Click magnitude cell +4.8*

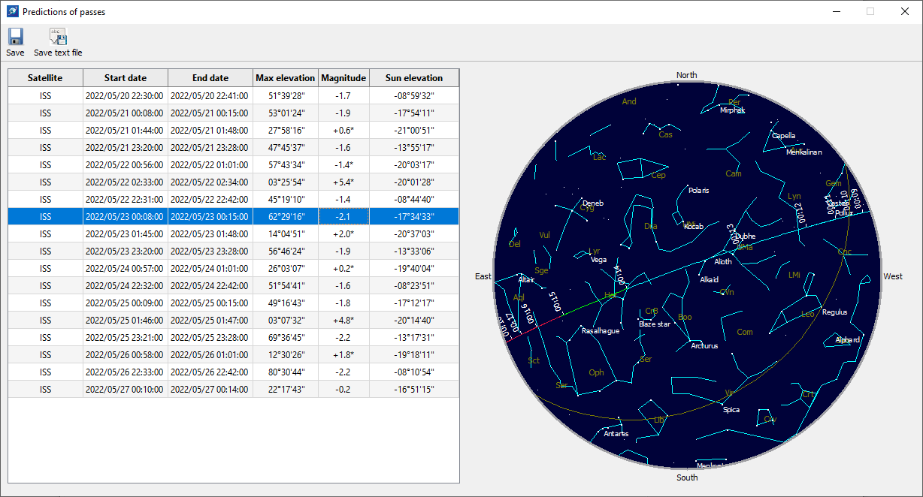tap(343, 320)
